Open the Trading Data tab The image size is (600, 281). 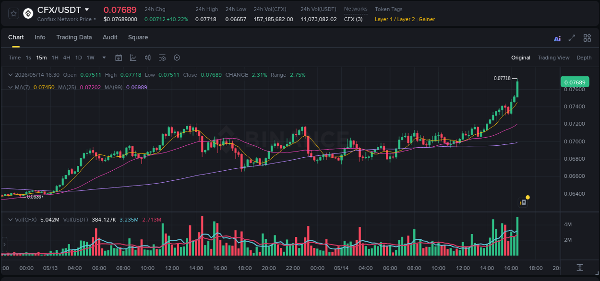point(74,37)
